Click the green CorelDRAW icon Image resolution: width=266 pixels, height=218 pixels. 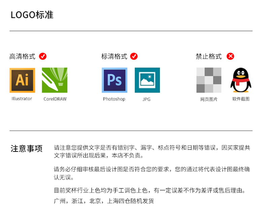(x=55, y=80)
